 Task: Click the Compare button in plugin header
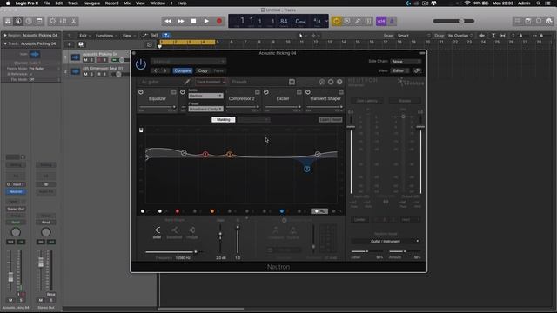click(183, 70)
